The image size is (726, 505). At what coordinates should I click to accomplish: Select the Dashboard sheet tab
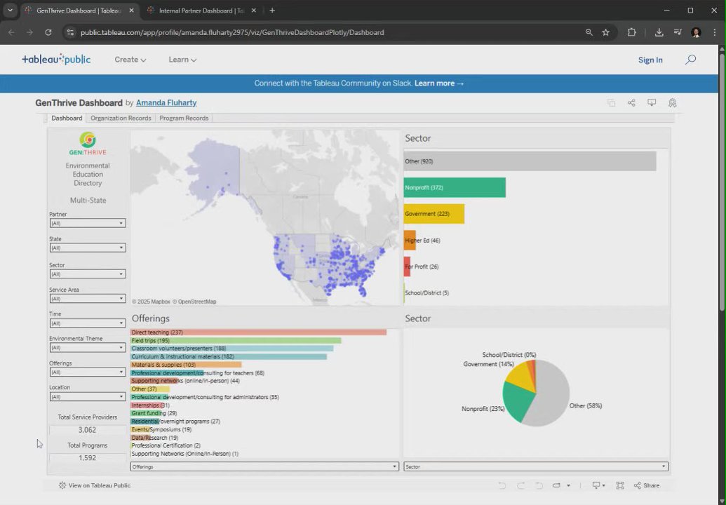coord(67,118)
